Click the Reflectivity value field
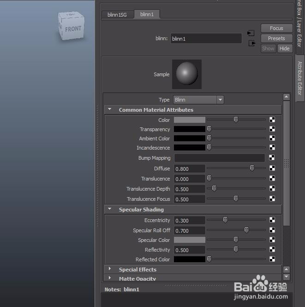 (190, 250)
